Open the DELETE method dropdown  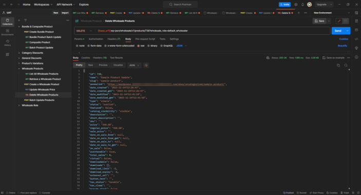[x=84, y=31]
